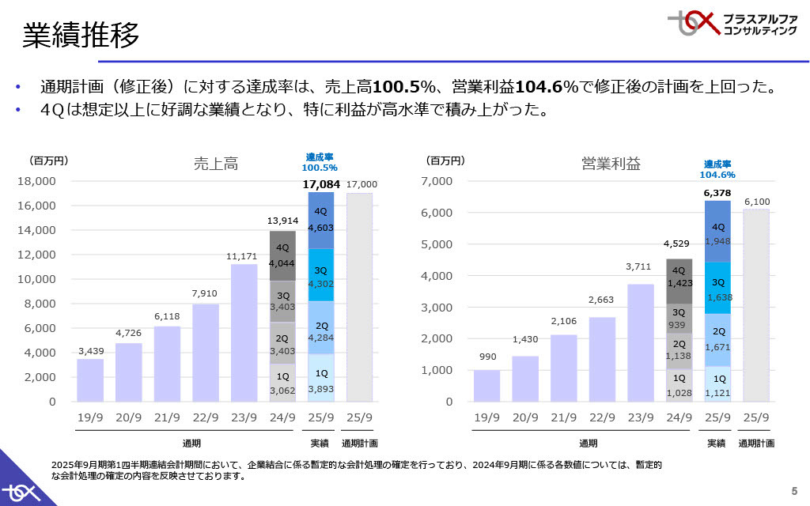The height and width of the screenshot is (506, 810).
Task: Click the 売上高 chart title
Action: point(216,164)
